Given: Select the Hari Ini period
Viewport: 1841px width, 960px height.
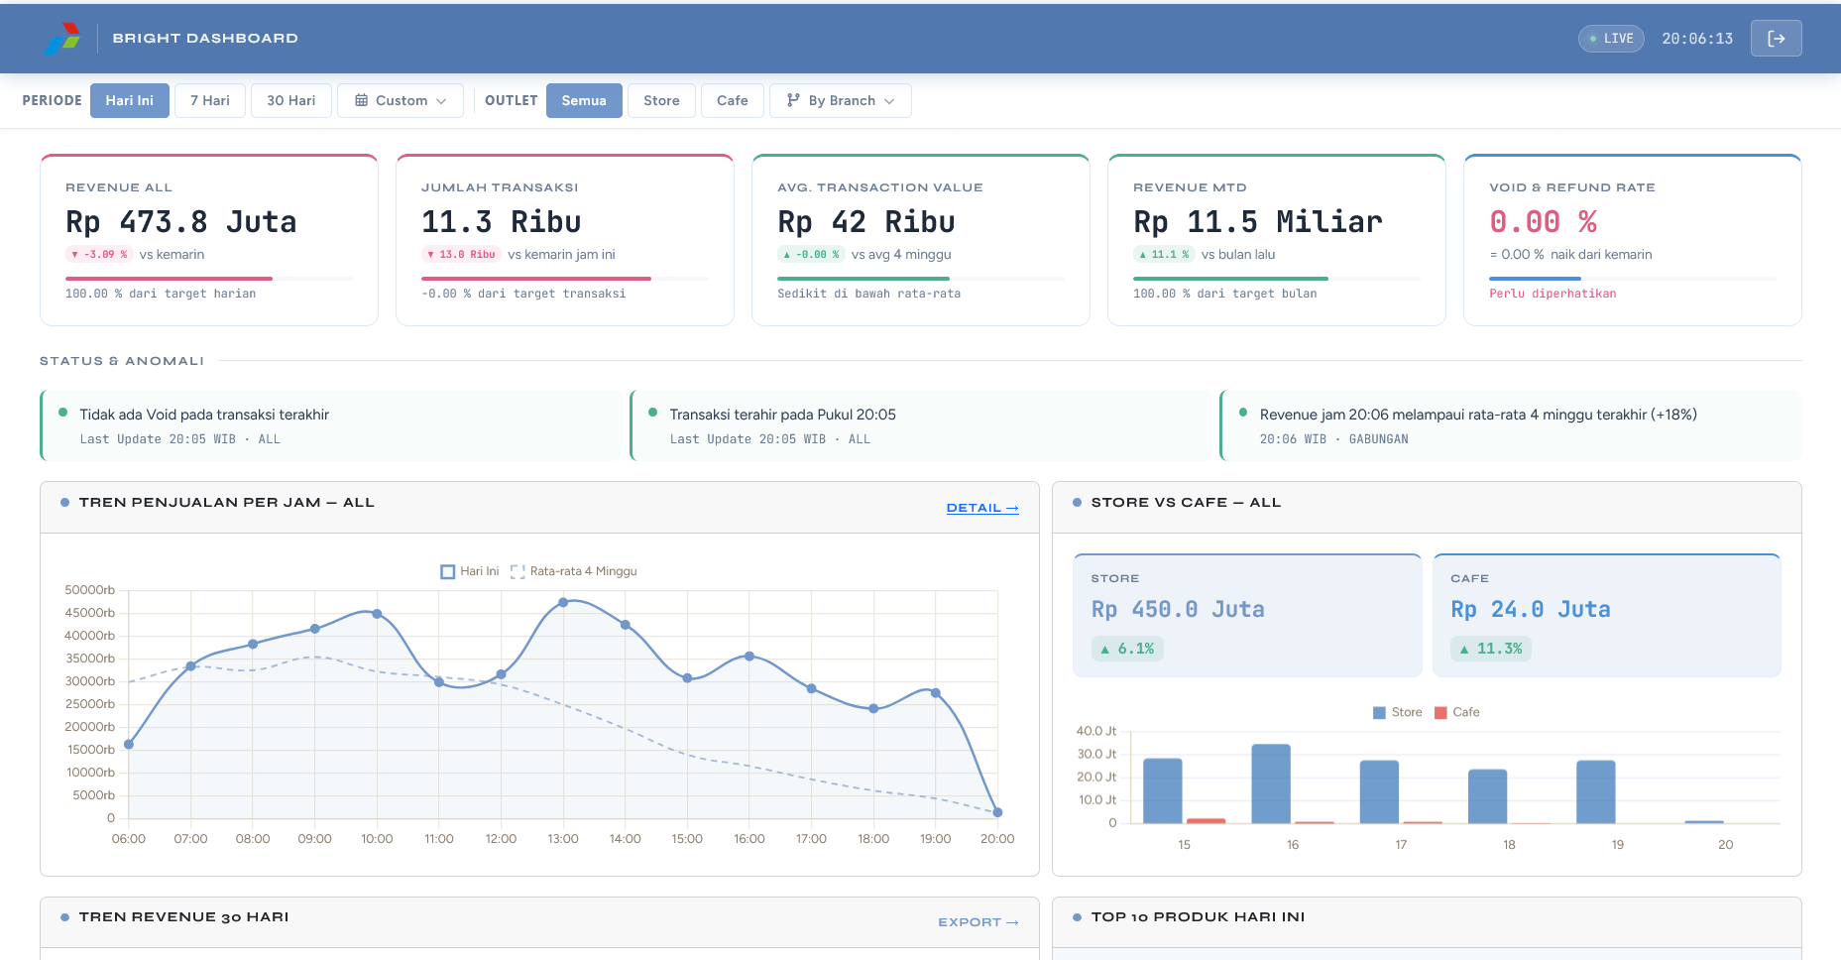Looking at the screenshot, I should [130, 100].
